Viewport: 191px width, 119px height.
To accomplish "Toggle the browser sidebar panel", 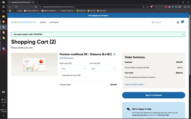I will [180, 7].
